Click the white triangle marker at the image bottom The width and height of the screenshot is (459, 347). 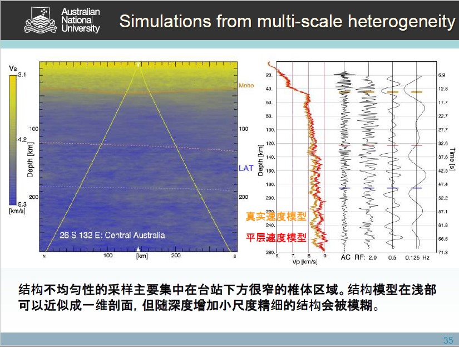tap(138, 248)
